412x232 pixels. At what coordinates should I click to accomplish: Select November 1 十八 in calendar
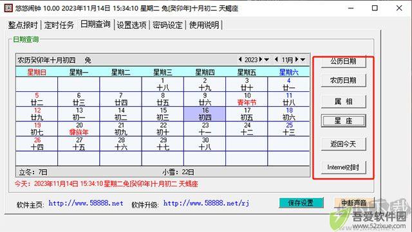(x=163, y=84)
